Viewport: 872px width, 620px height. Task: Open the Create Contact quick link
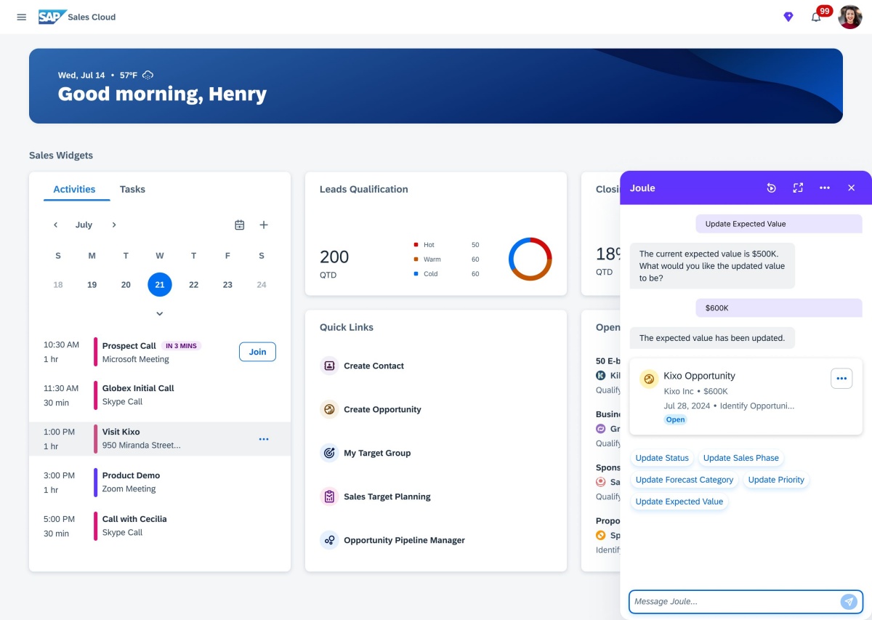(x=374, y=366)
